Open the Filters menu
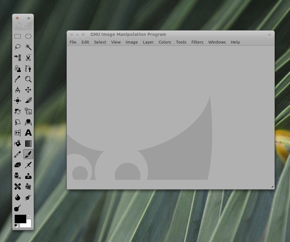This screenshot has width=290, height=242. [197, 42]
